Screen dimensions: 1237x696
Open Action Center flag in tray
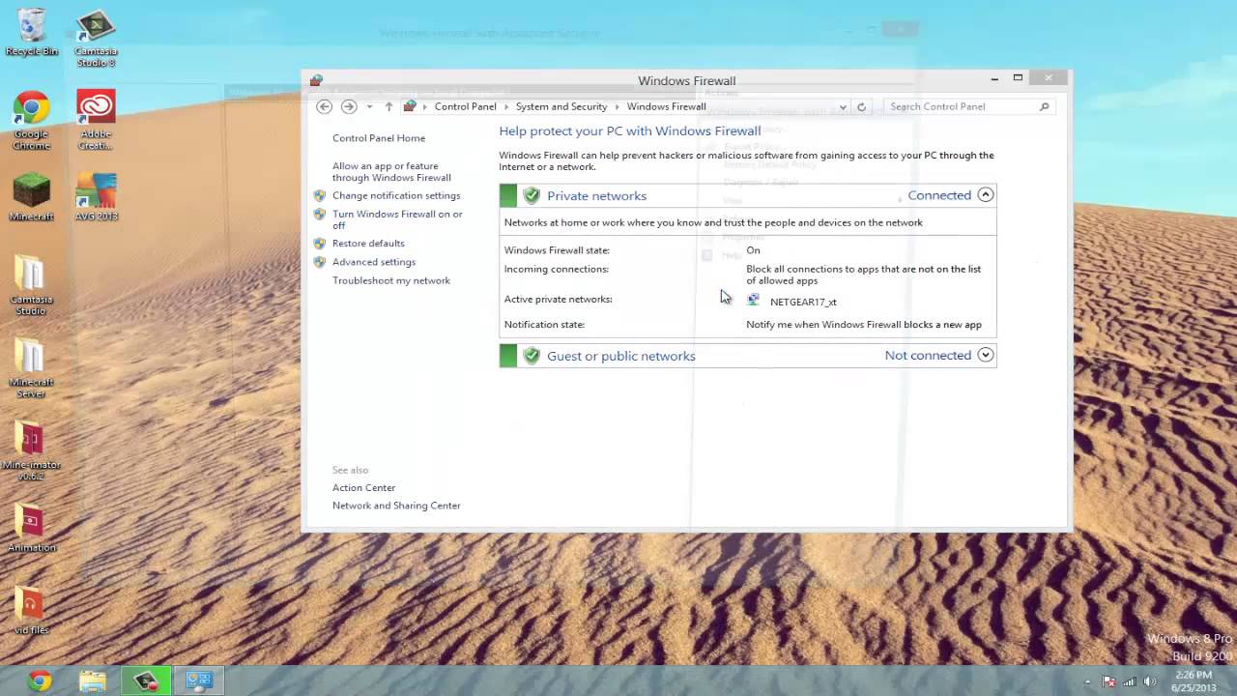[1108, 681]
